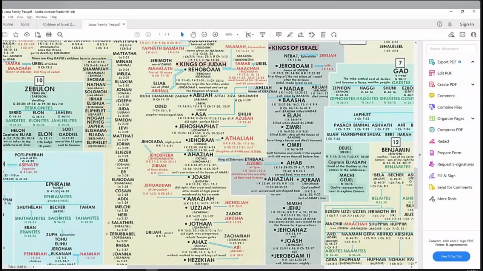Click the BENJAMIN name in the chart
Screen dimensions: 483x271
(x=395, y=150)
